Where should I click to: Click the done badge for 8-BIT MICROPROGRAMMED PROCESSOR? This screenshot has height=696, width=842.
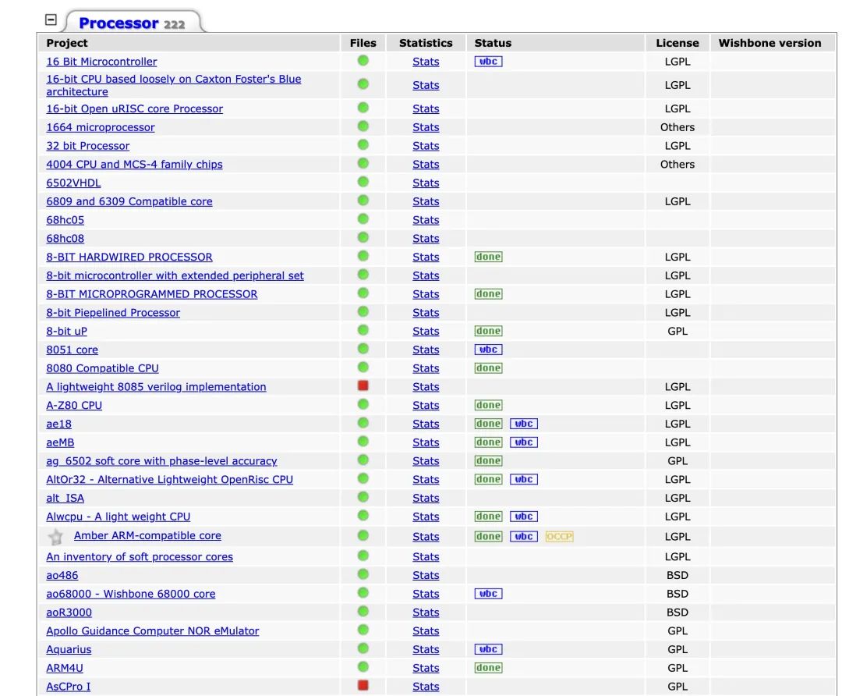point(488,294)
